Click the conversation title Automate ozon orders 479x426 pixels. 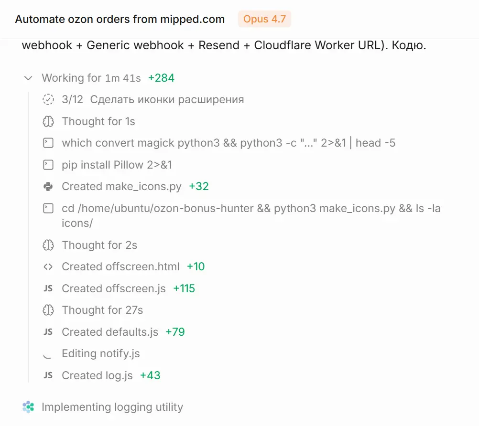click(x=120, y=19)
